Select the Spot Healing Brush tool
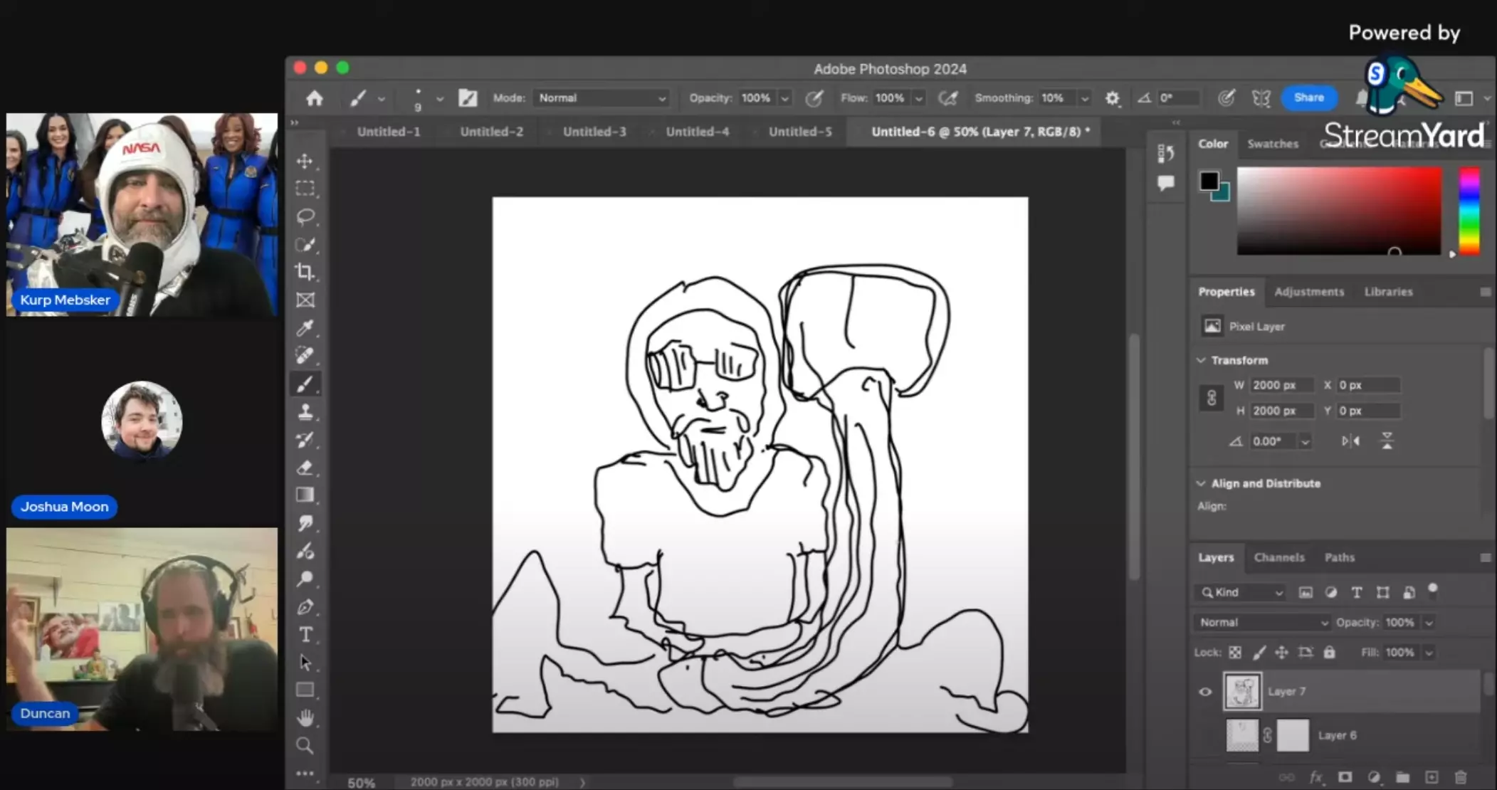Viewport: 1497px width, 790px height. pyautogui.click(x=305, y=356)
